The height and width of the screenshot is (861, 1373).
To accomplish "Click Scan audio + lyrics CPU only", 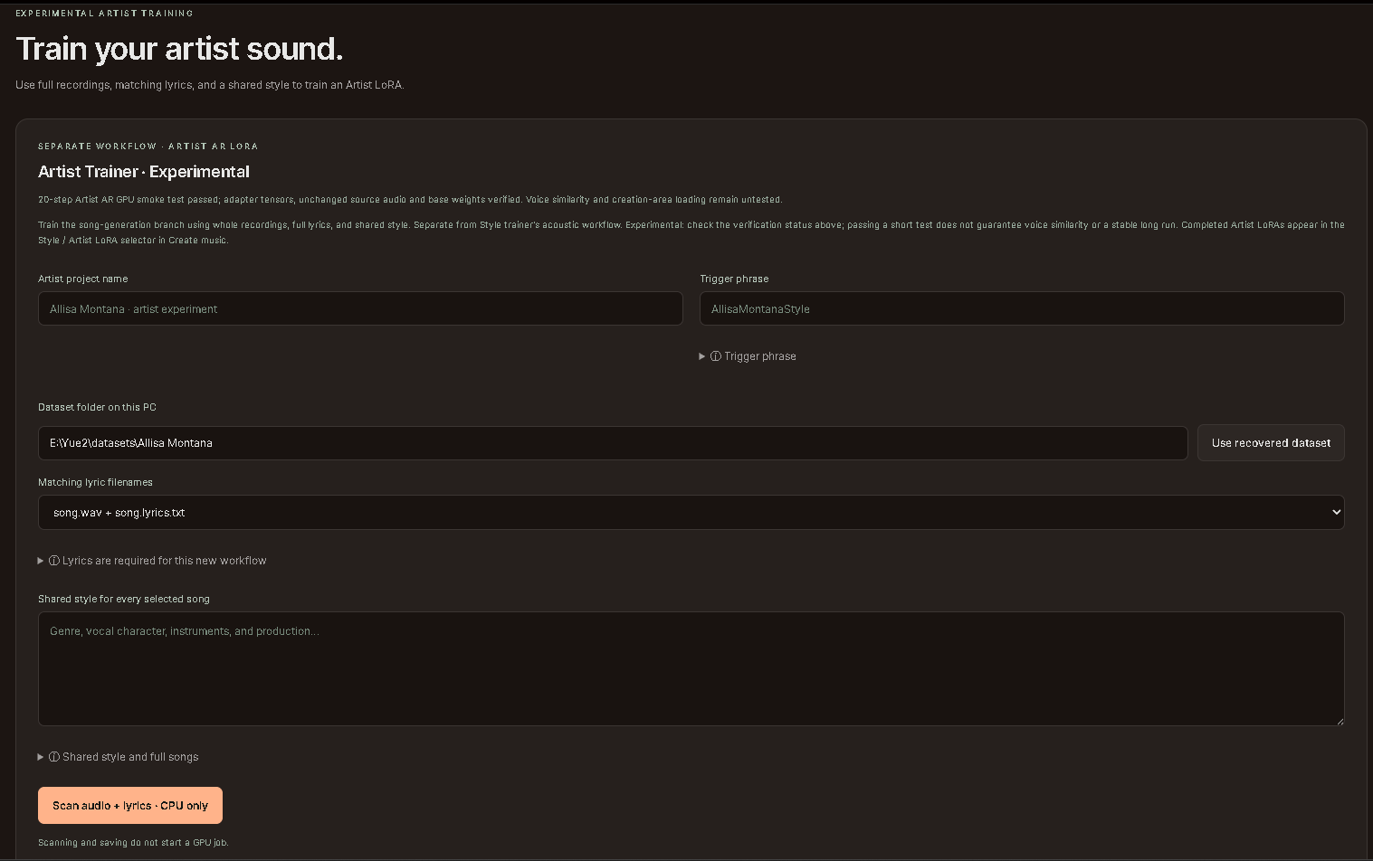I will pyautogui.click(x=130, y=805).
